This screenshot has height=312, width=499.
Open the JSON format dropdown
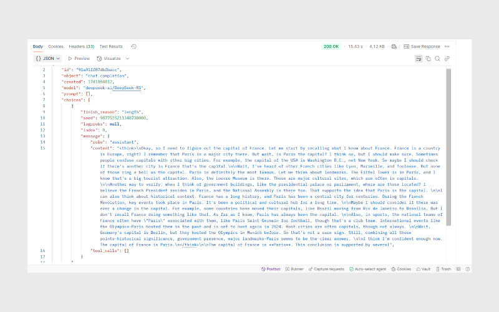[x=47, y=58]
